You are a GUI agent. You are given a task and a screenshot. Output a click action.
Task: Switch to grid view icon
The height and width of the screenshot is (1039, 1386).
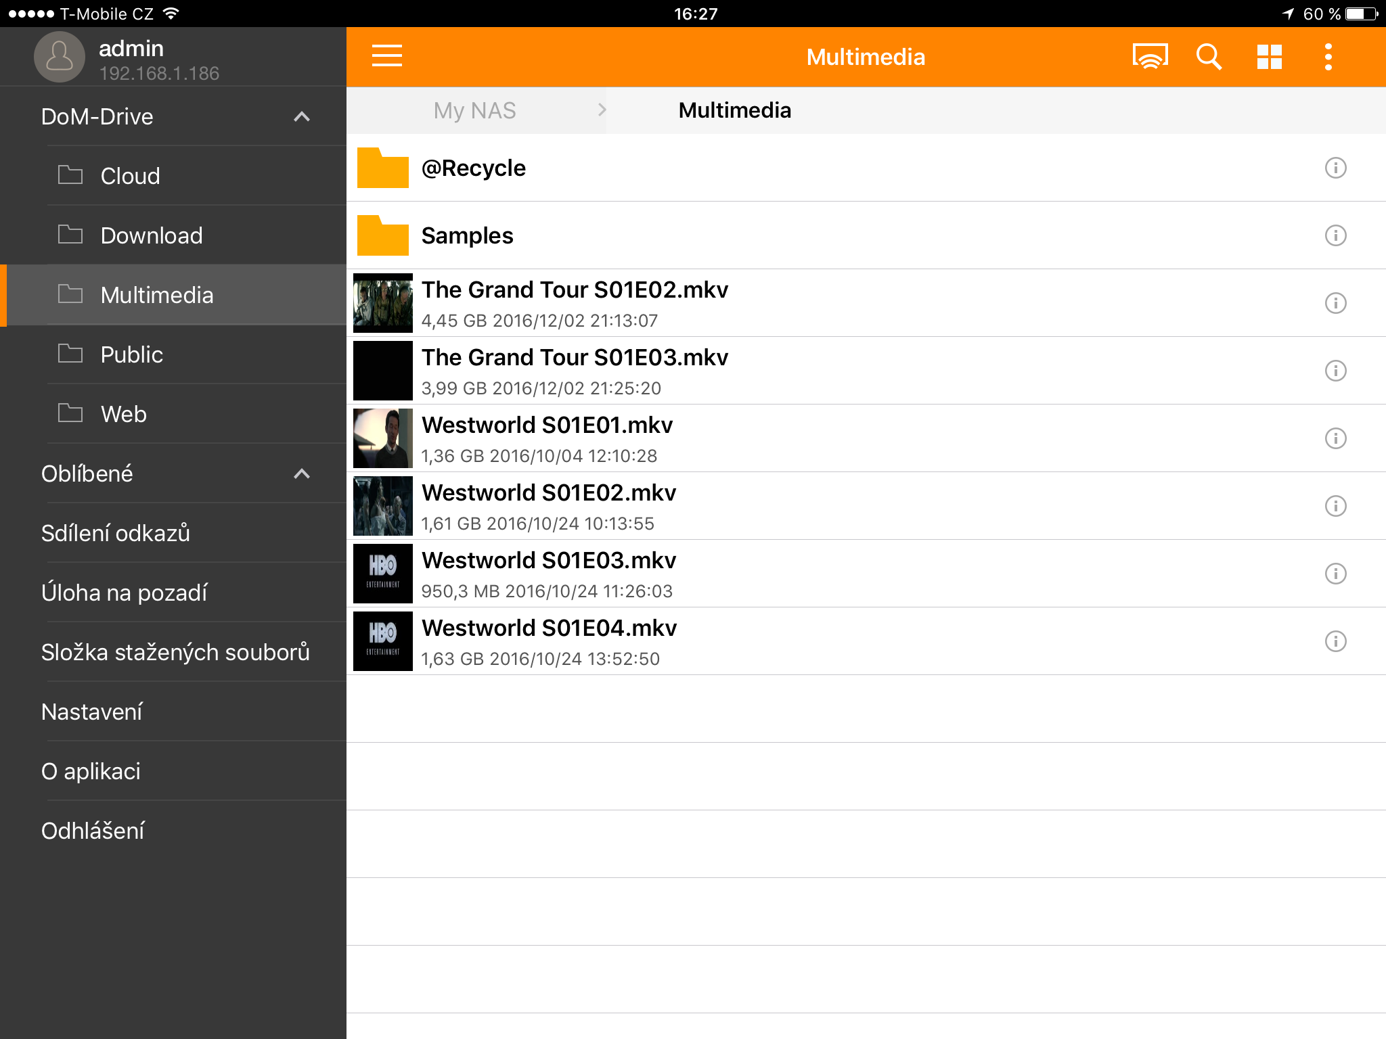click(x=1269, y=57)
